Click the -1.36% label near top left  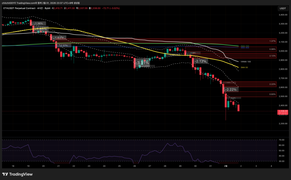tap(38, 23)
